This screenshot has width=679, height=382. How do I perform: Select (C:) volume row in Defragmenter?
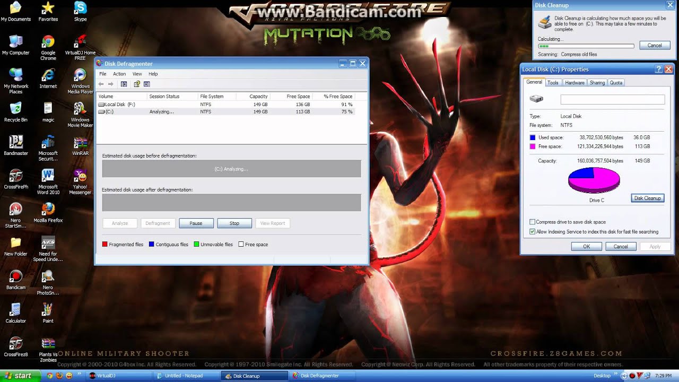(225, 112)
